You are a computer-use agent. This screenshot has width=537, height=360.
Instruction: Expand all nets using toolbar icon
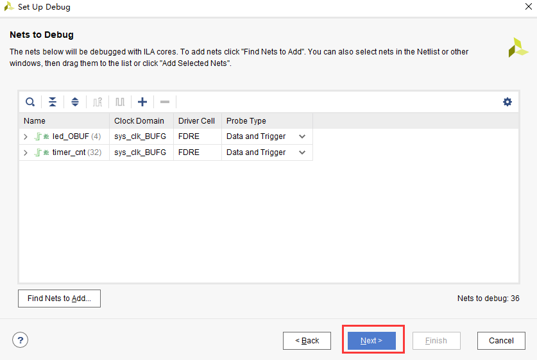pyautogui.click(x=75, y=102)
